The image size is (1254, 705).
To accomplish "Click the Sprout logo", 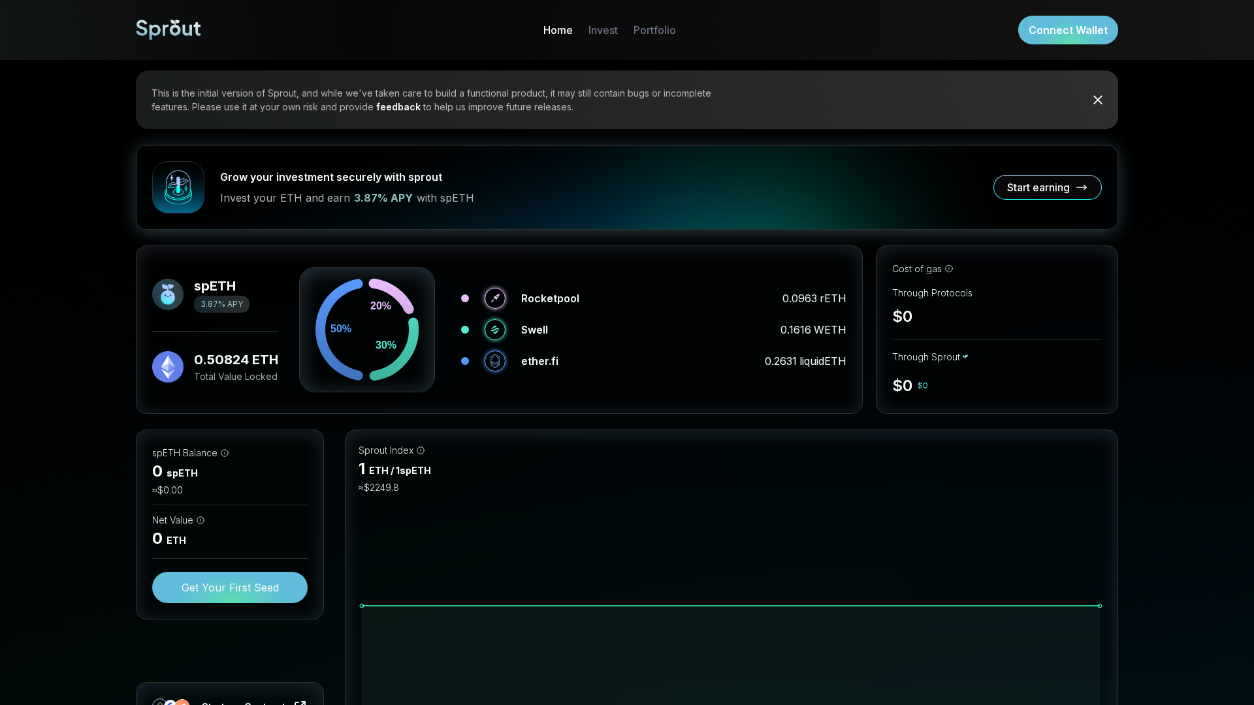I will [x=168, y=29].
